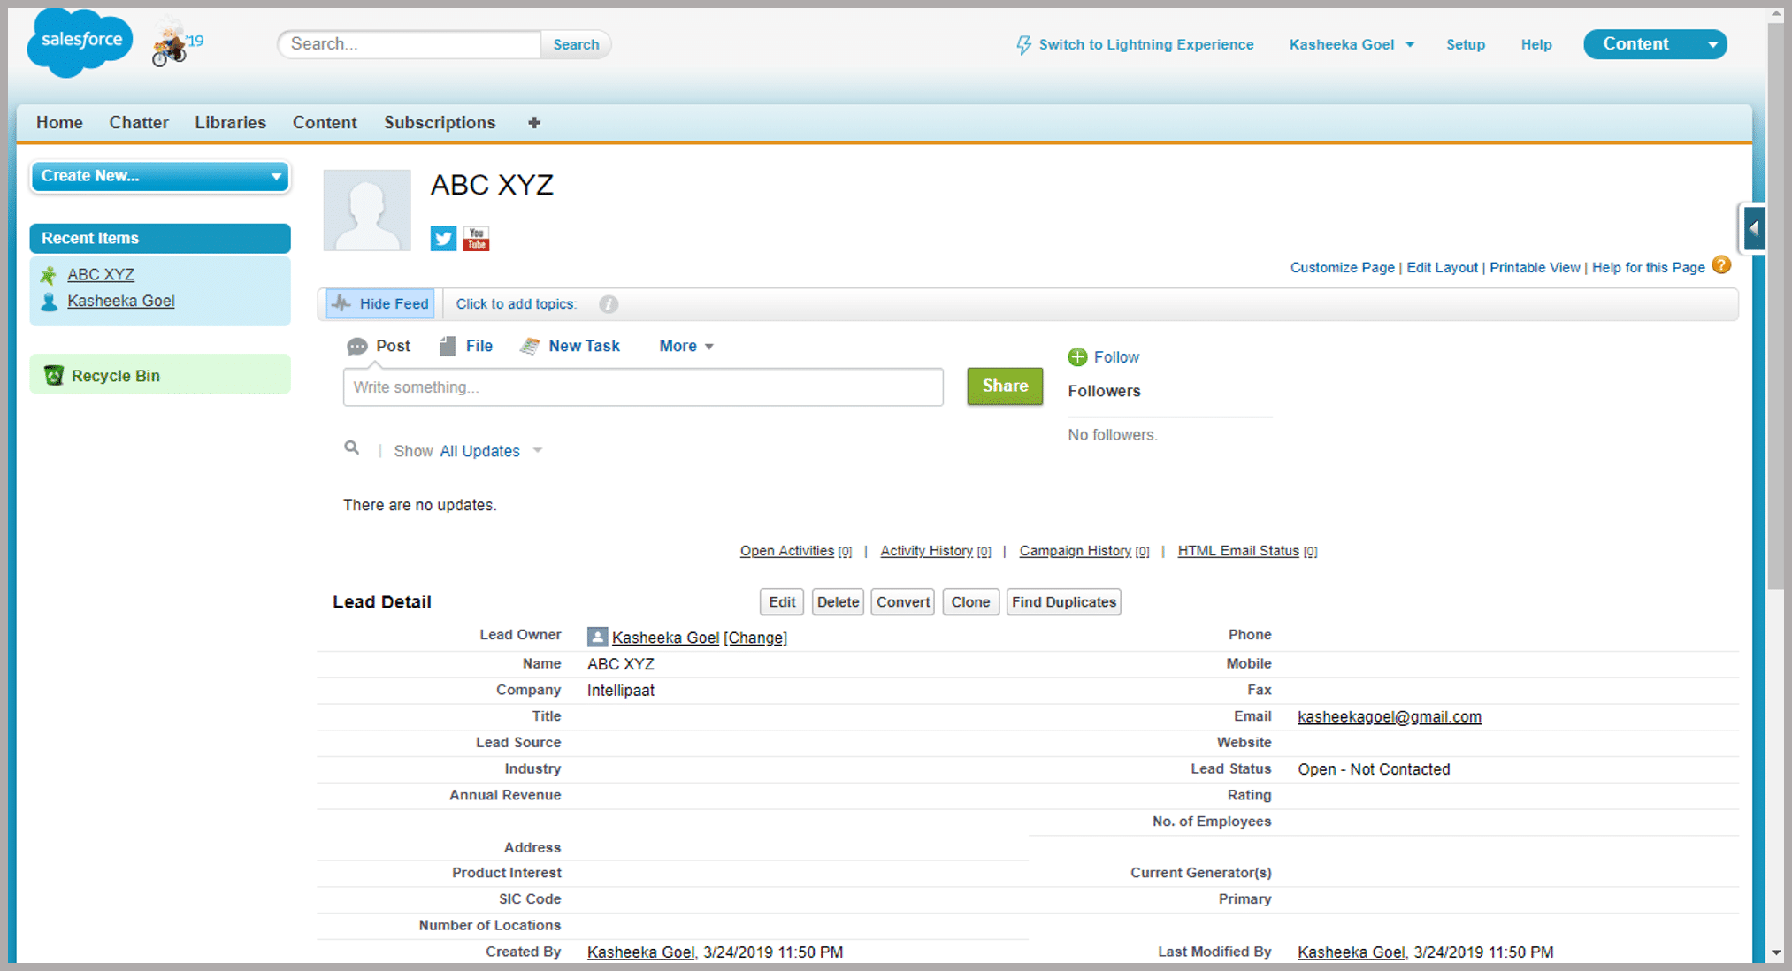1792x971 pixels.
Task: Open Help for this Page link
Action: coord(1648,268)
